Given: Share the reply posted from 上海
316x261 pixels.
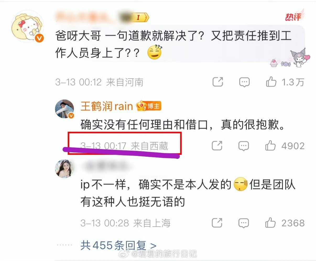Looking at the screenshot, I should point(217,223).
